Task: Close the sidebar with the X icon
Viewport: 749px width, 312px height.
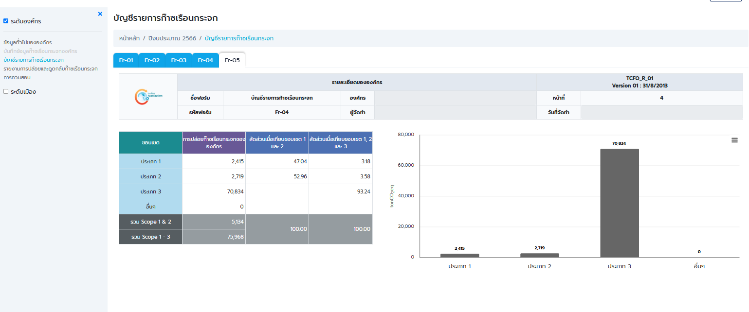Action: click(100, 14)
